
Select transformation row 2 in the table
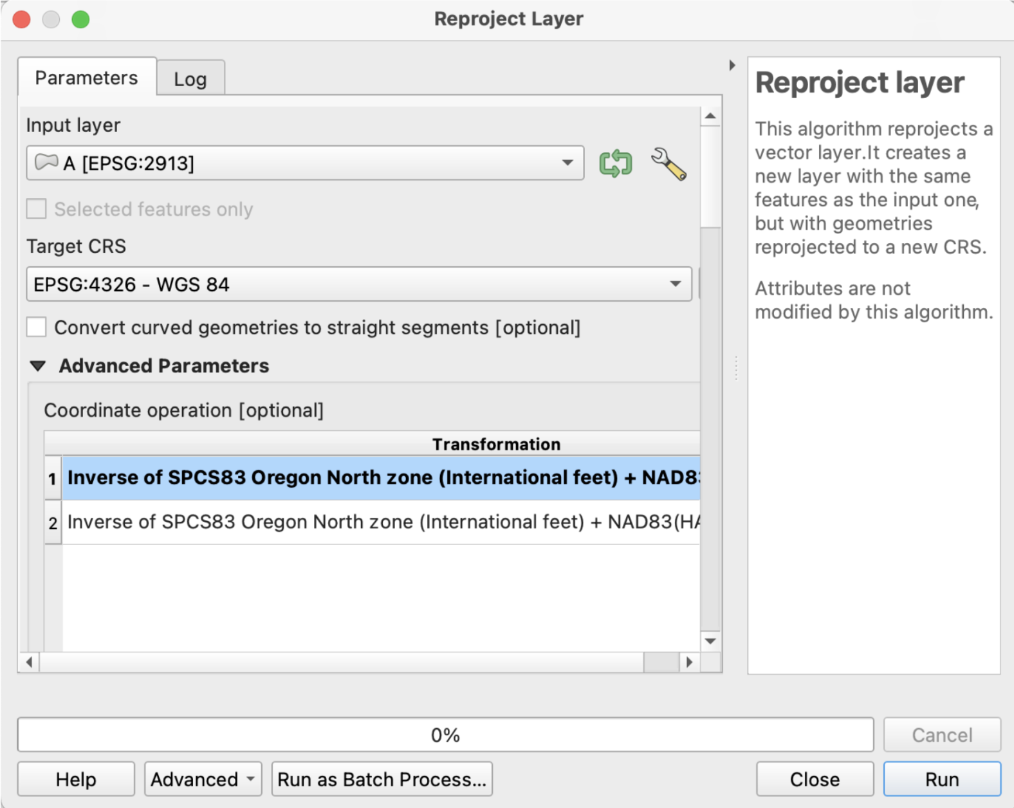click(x=380, y=522)
